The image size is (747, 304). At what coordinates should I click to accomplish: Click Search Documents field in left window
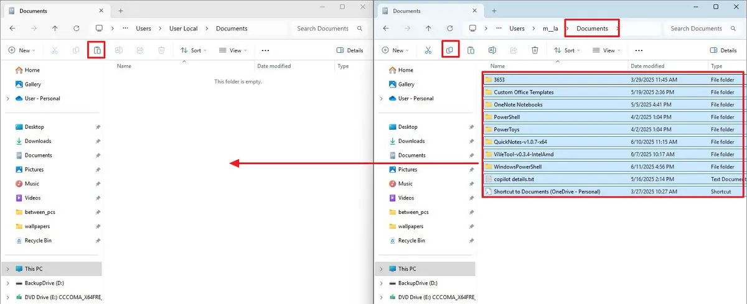click(x=329, y=29)
